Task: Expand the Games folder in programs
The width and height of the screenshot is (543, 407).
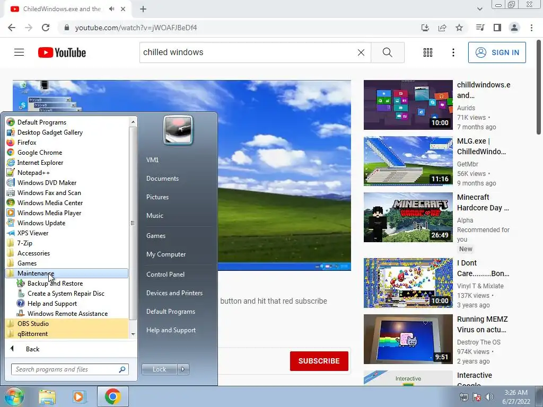Action: tap(67, 263)
